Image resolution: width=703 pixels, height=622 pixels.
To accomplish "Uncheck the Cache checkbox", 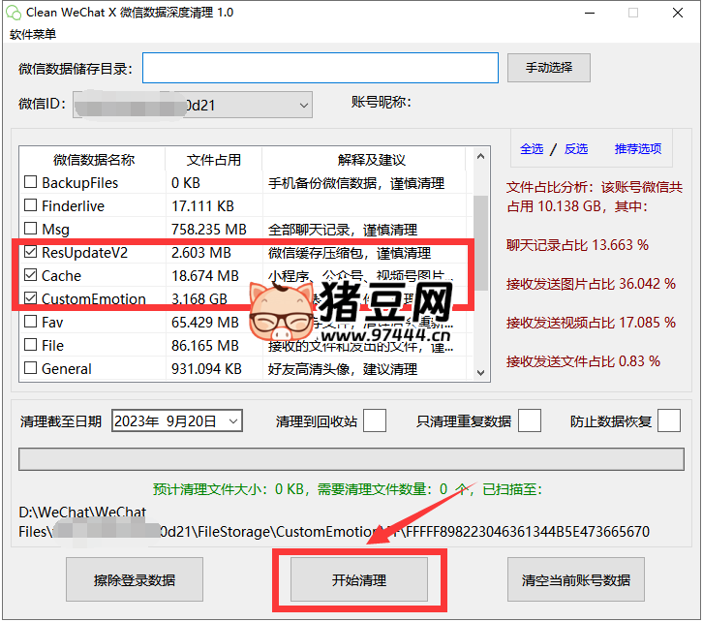I will [x=30, y=275].
